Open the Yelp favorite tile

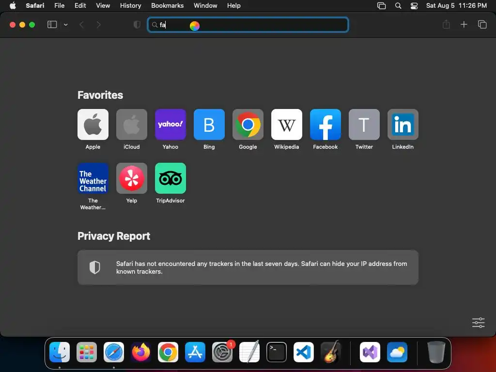132,178
